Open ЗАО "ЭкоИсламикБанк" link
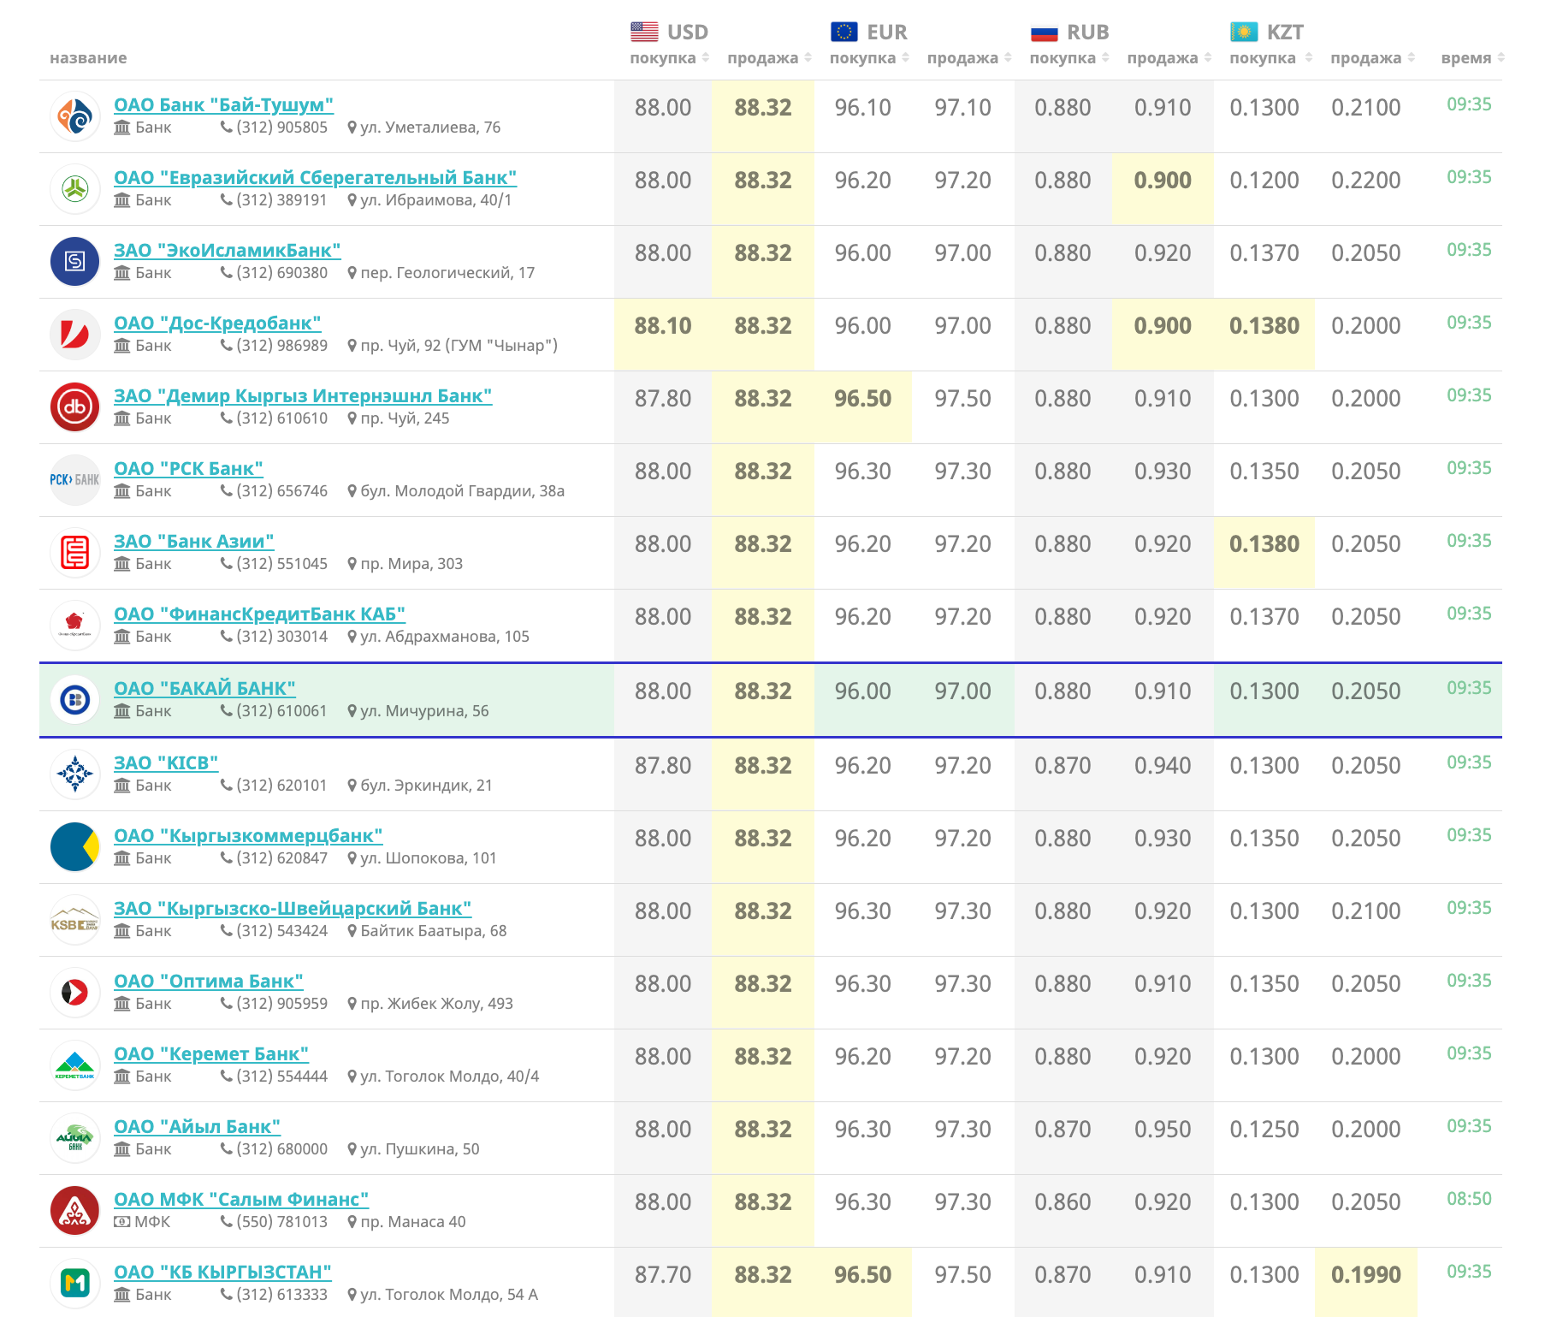This screenshot has height=1317, width=1545. click(228, 251)
